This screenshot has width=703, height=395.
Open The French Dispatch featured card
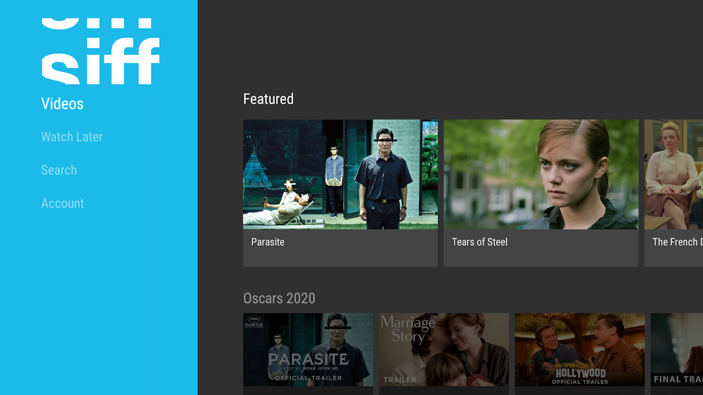[674, 193]
